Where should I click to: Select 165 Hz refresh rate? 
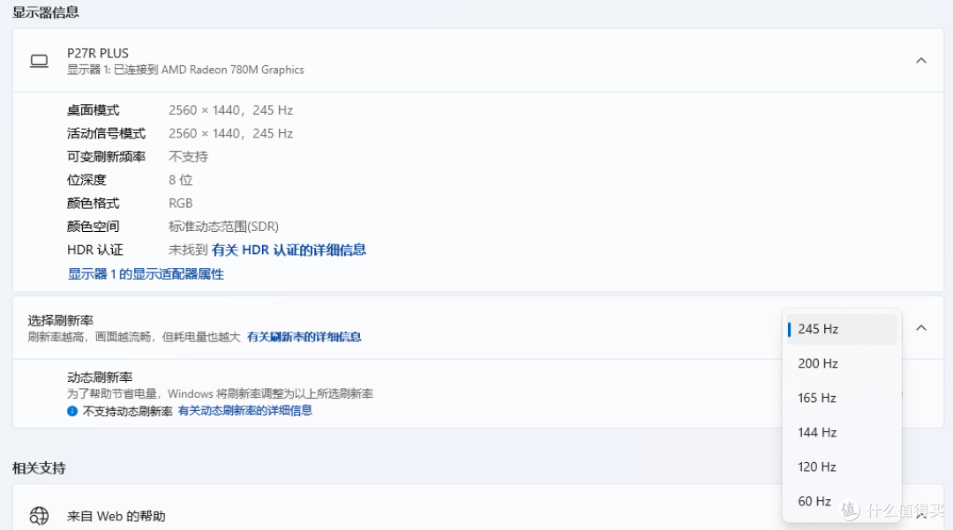[842, 398]
